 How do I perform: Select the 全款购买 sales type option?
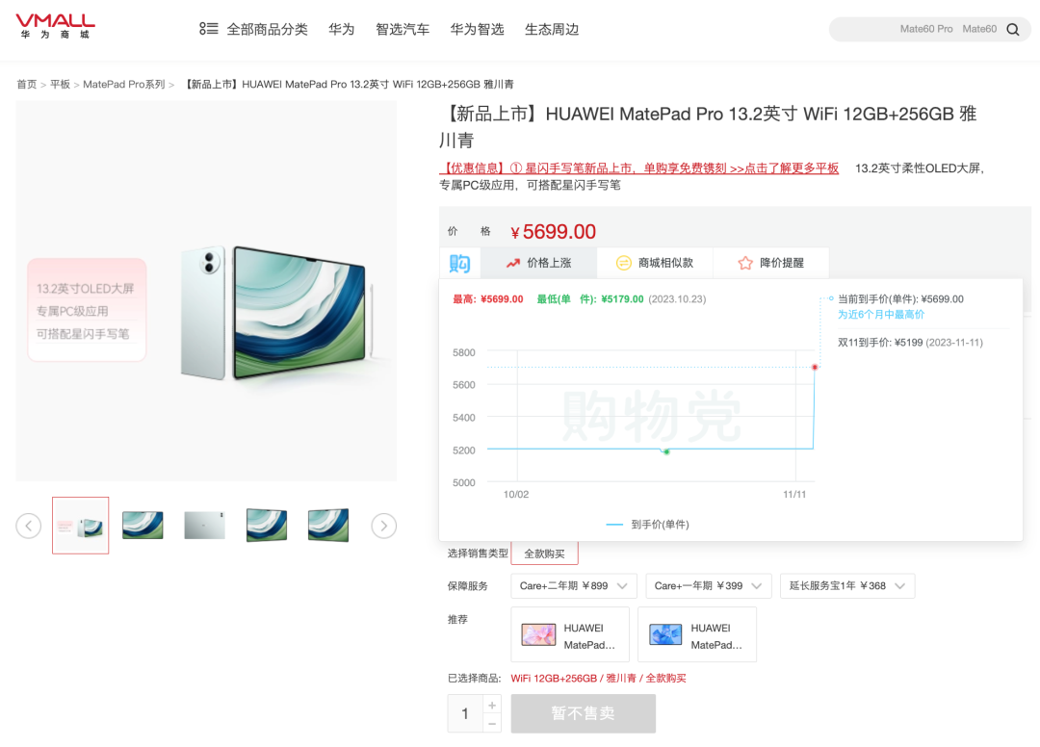click(544, 554)
